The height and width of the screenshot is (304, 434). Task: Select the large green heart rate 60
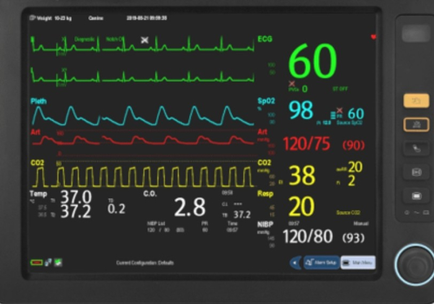pyautogui.click(x=312, y=61)
